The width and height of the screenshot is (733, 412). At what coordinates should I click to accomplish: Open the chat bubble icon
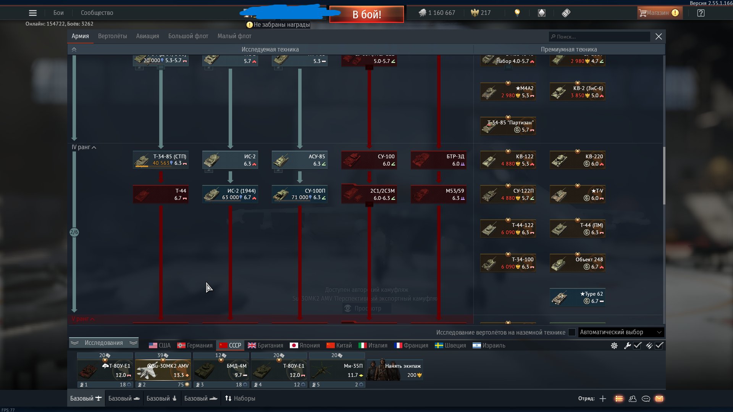(x=646, y=399)
